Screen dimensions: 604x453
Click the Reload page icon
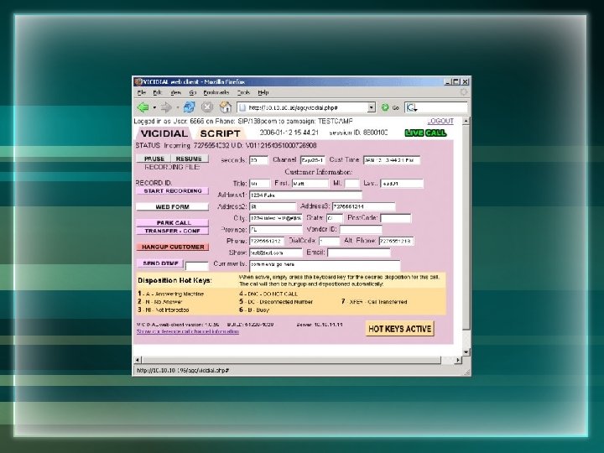(189, 107)
